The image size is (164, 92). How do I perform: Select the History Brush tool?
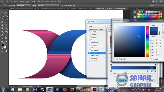coord(6,25)
